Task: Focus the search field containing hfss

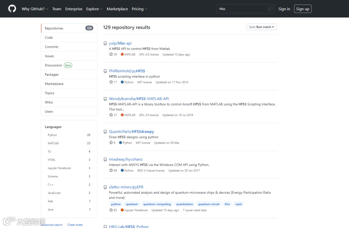Action: click(245, 9)
